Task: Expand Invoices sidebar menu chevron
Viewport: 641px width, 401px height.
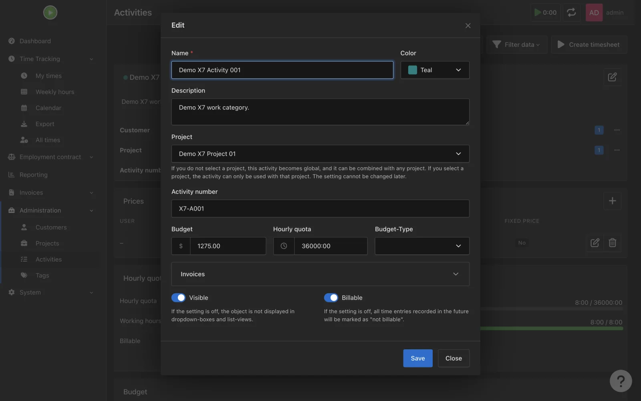Action: point(91,193)
